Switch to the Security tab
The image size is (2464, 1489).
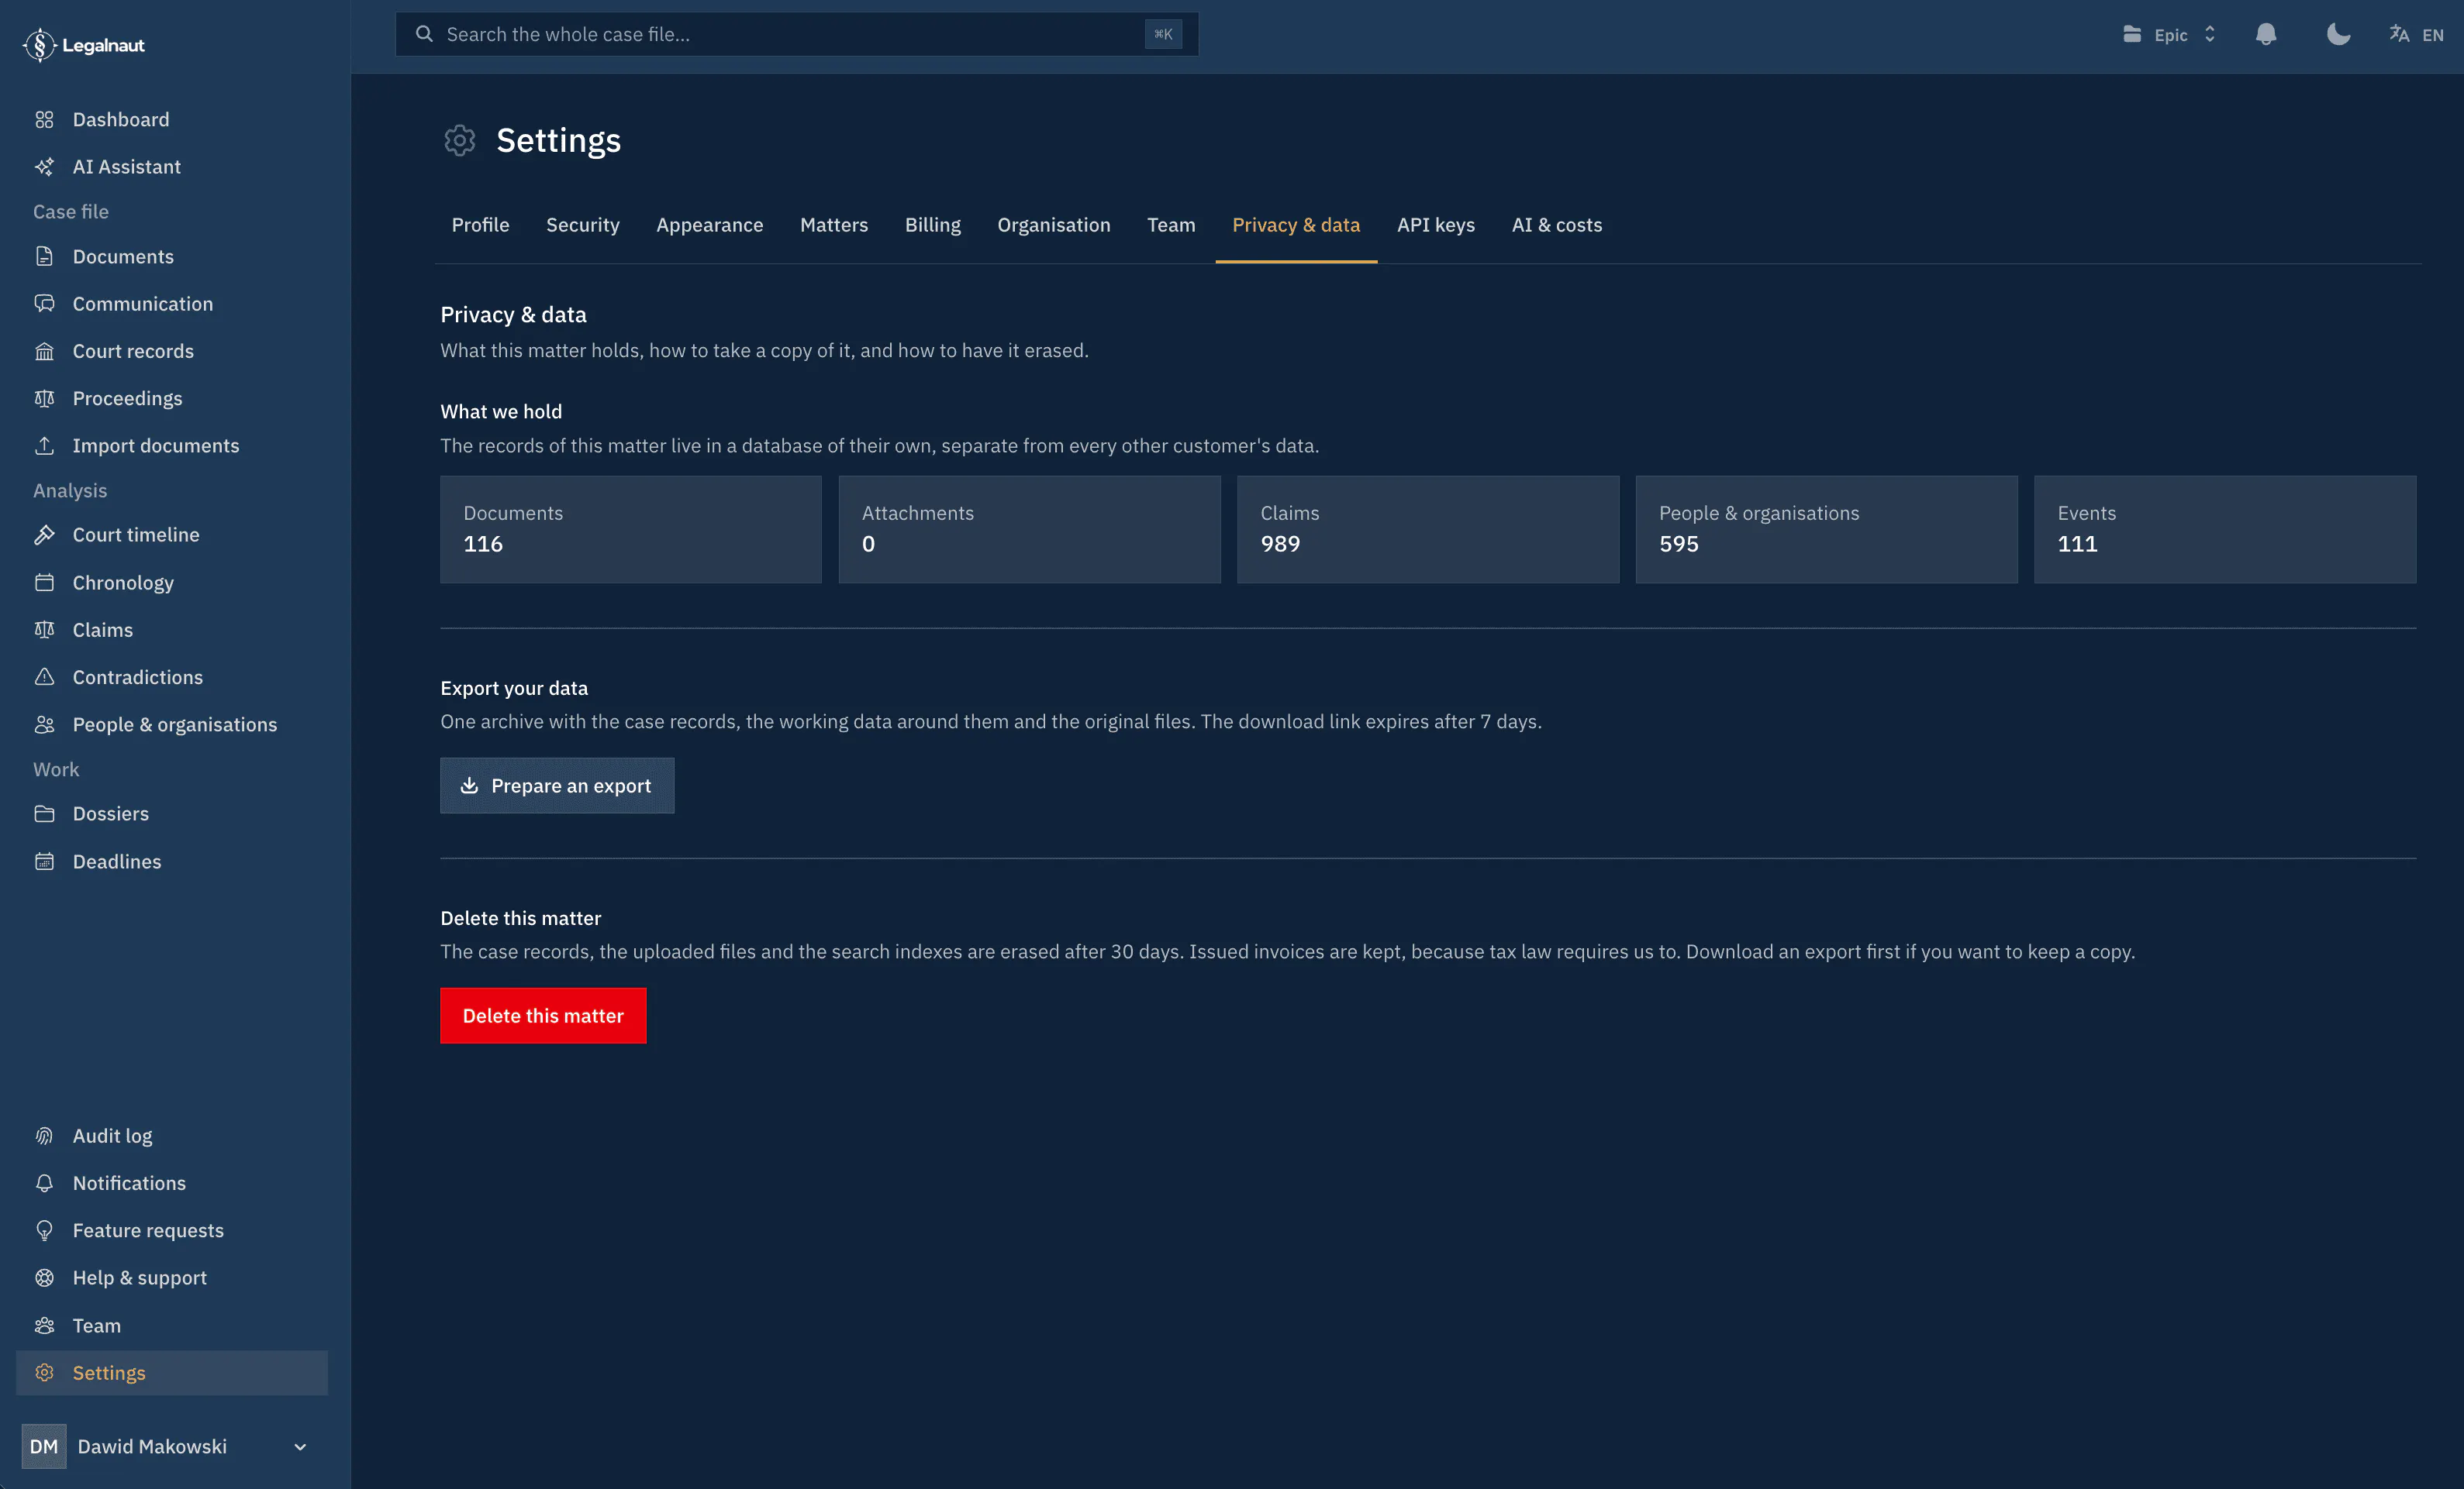(583, 225)
